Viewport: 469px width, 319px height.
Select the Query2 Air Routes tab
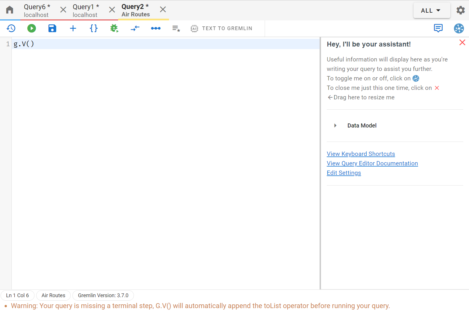(x=136, y=10)
